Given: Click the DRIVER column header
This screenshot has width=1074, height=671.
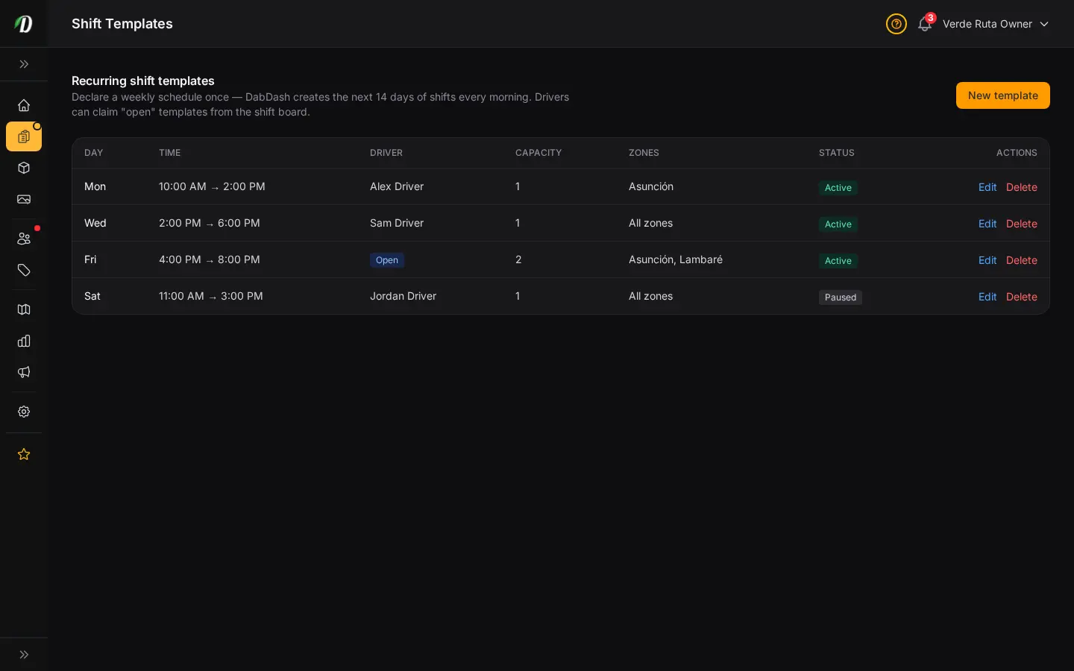Looking at the screenshot, I should coord(386,153).
